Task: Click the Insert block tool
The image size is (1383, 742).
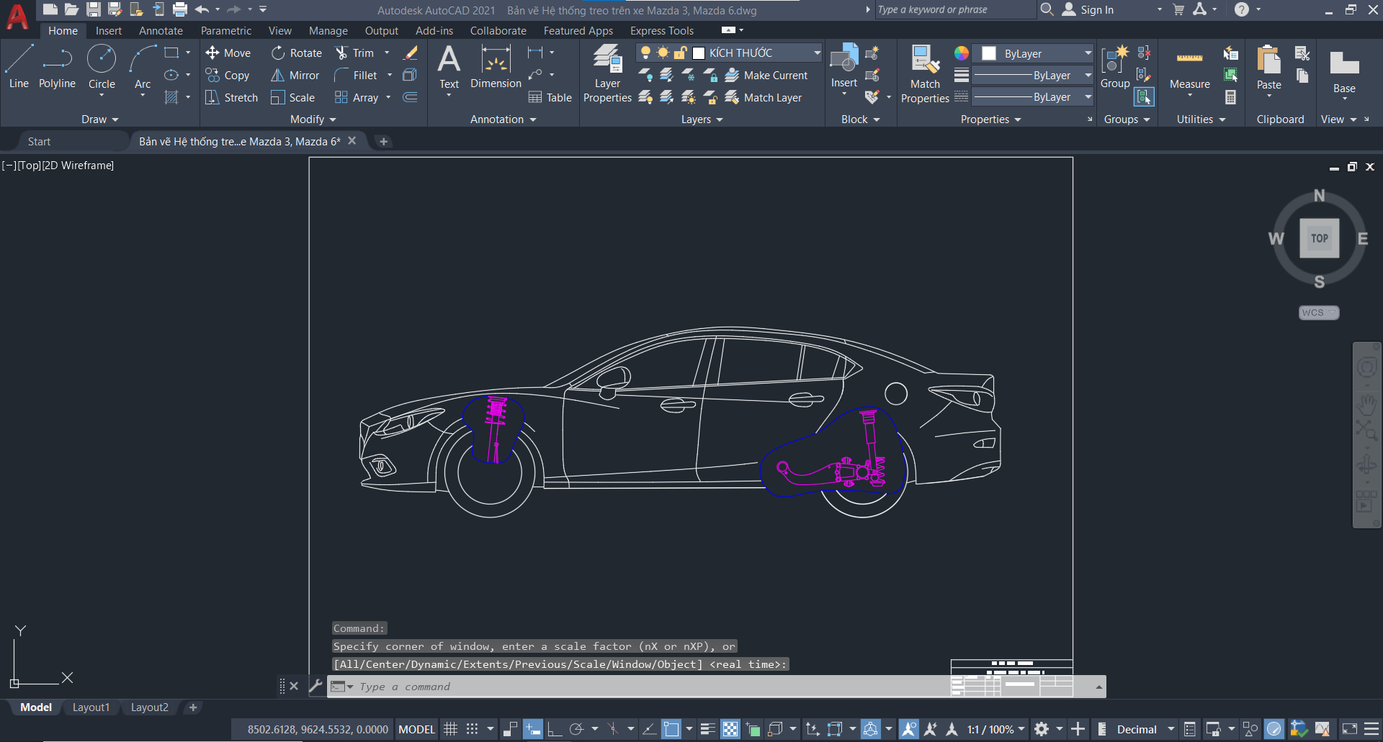Action: coord(843,67)
